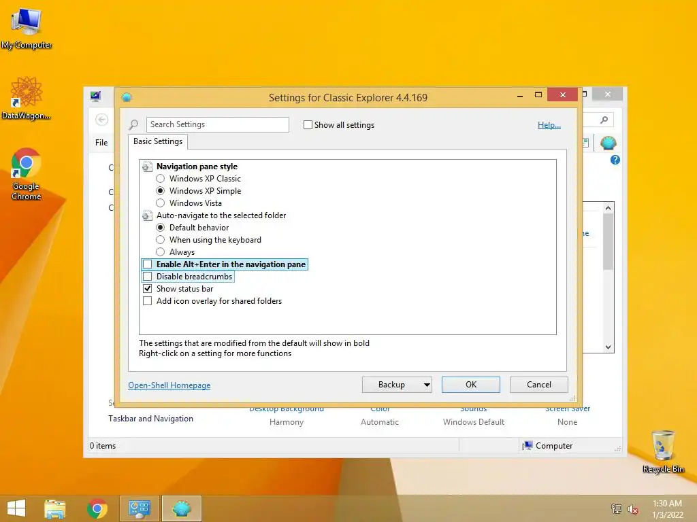This screenshot has width=697, height=522.
Task: Click Windows Default sounds label
Action: [474, 421]
